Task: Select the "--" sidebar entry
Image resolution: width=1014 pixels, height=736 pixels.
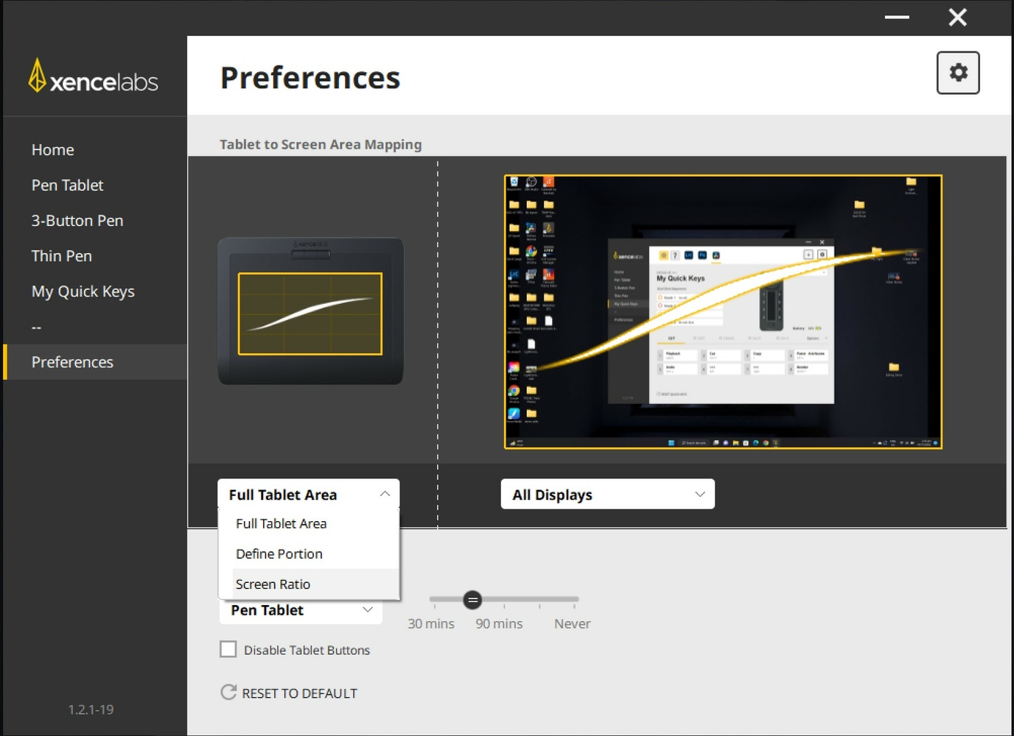Action: pos(37,327)
